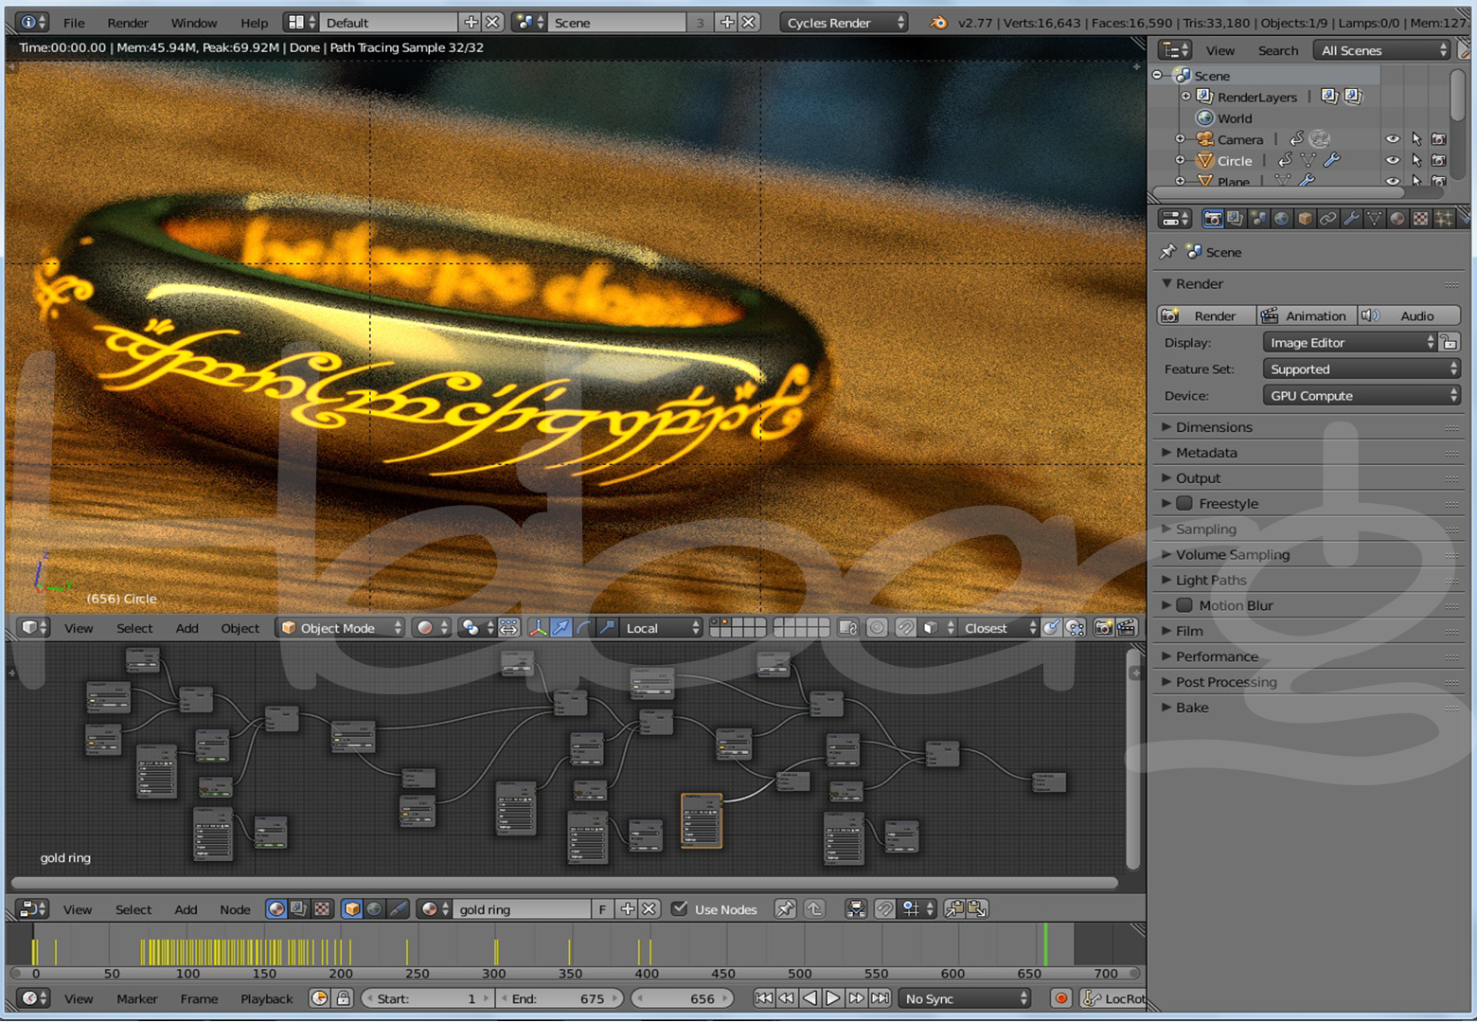The image size is (1477, 1023).
Task: Open the top Render menu
Action: 128,23
